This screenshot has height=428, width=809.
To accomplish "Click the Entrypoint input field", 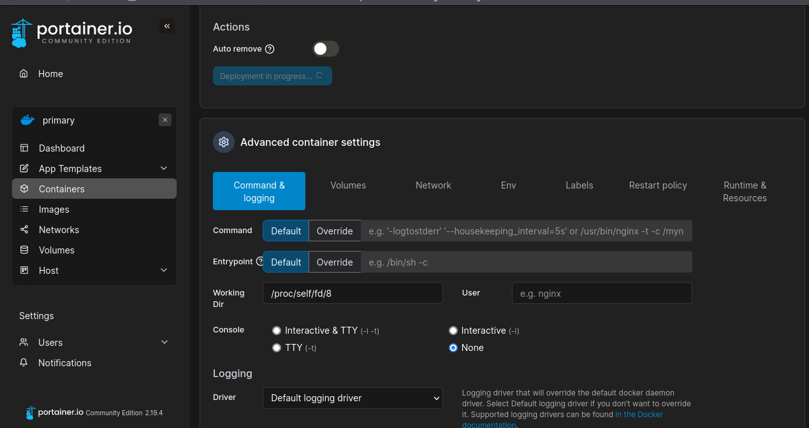I will pyautogui.click(x=527, y=262).
